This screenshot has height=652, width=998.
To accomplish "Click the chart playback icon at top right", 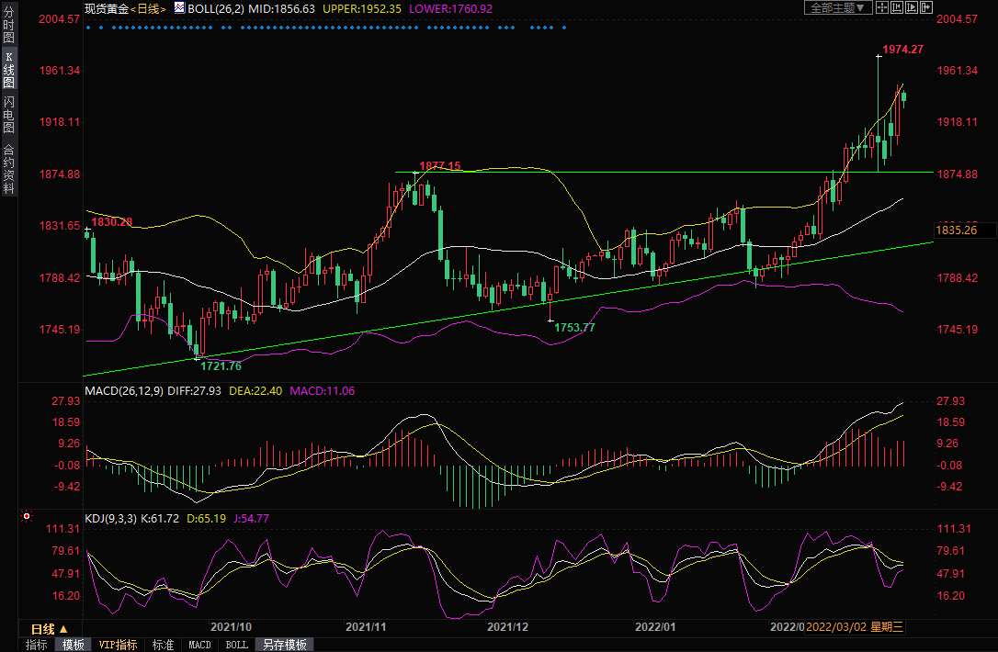I will pyautogui.click(x=911, y=7).
